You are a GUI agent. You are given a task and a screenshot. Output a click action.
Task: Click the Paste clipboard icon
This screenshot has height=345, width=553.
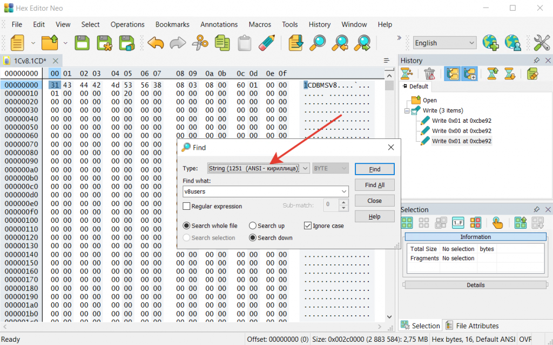pos(245,43)
